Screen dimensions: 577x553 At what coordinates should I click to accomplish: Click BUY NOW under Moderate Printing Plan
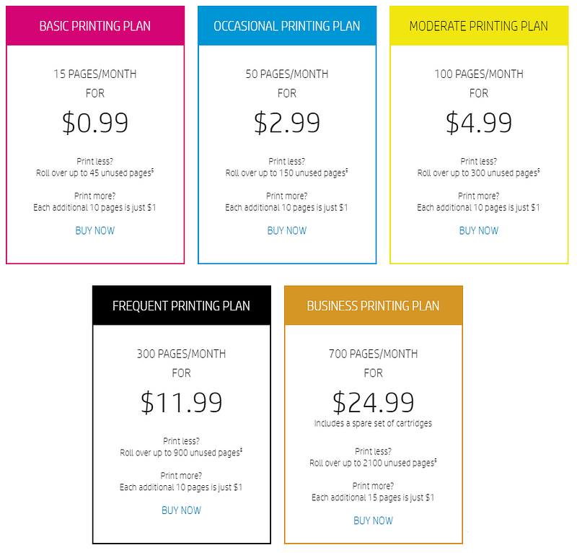[479, 230]
